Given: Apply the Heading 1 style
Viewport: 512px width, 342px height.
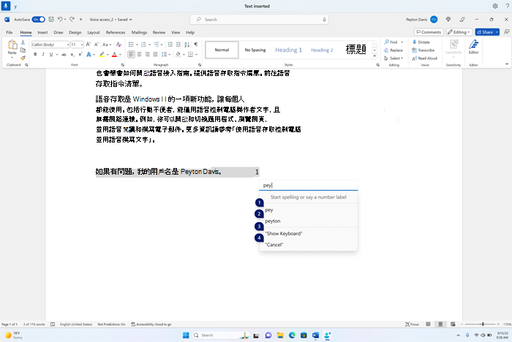Looking at the screenshot, I should (288, 50).
